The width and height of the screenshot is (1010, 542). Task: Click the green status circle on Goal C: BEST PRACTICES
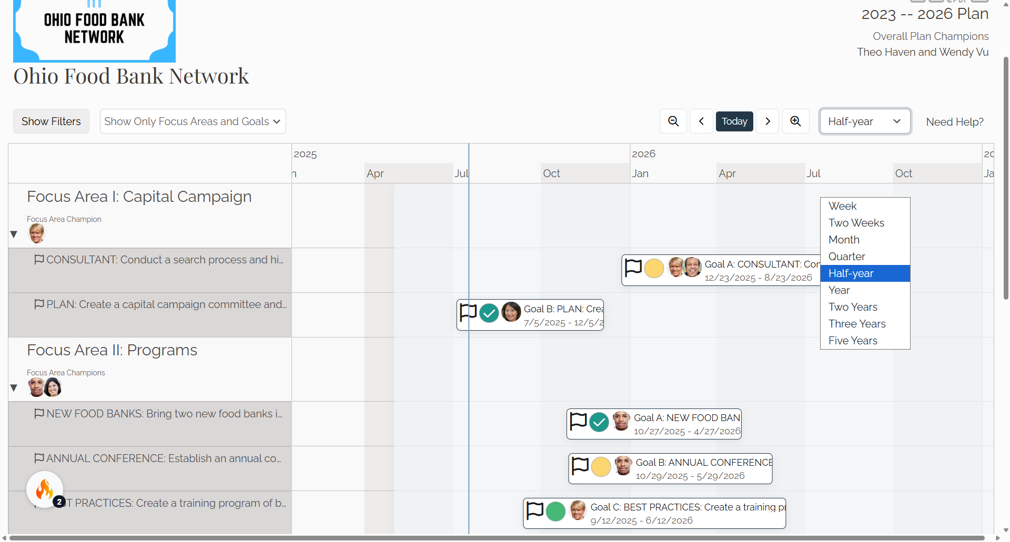[x=555, y=512]
